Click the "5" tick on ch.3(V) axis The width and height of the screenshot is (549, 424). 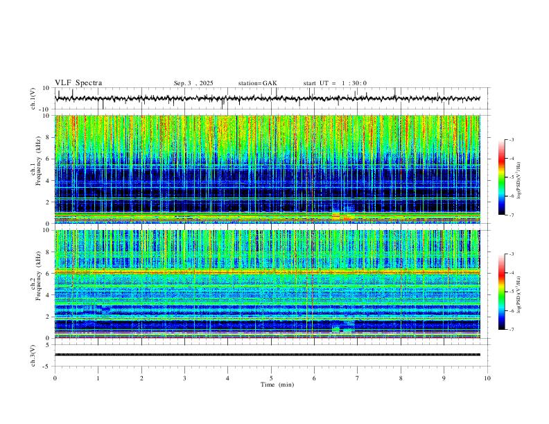pos(49,344)
